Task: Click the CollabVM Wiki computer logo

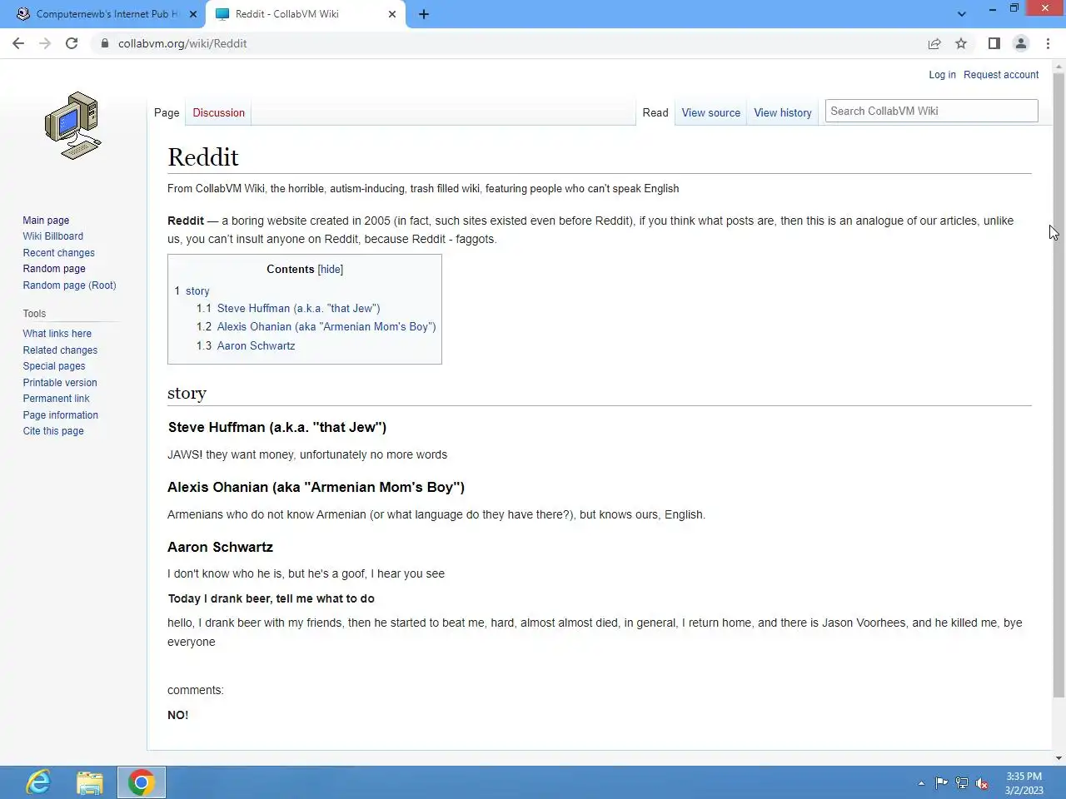Action: click(x=73, y=126)
